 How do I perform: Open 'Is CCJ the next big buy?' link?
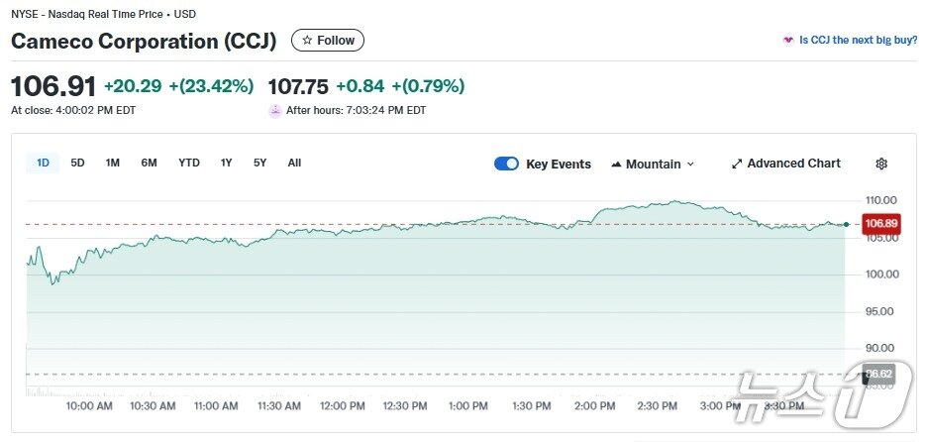(855, 41)
